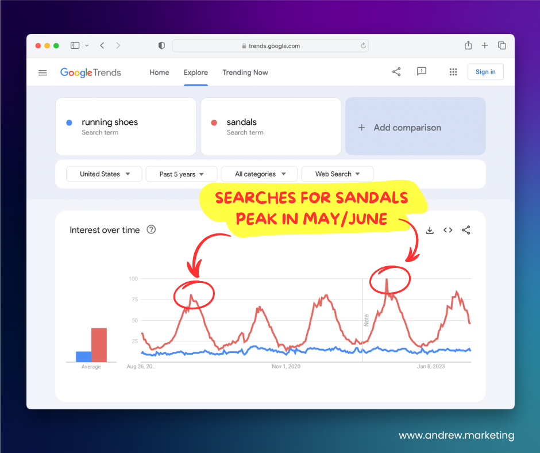
Task: Open the Google Trends navigation menu
Action: pyautogui.click(x=43, y=72)
